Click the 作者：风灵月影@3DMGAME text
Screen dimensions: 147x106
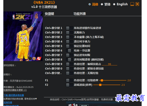tap(18, 81)
